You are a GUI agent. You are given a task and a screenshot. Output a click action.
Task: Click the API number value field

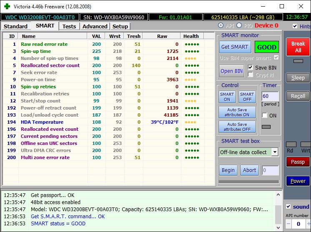[298, 224]
